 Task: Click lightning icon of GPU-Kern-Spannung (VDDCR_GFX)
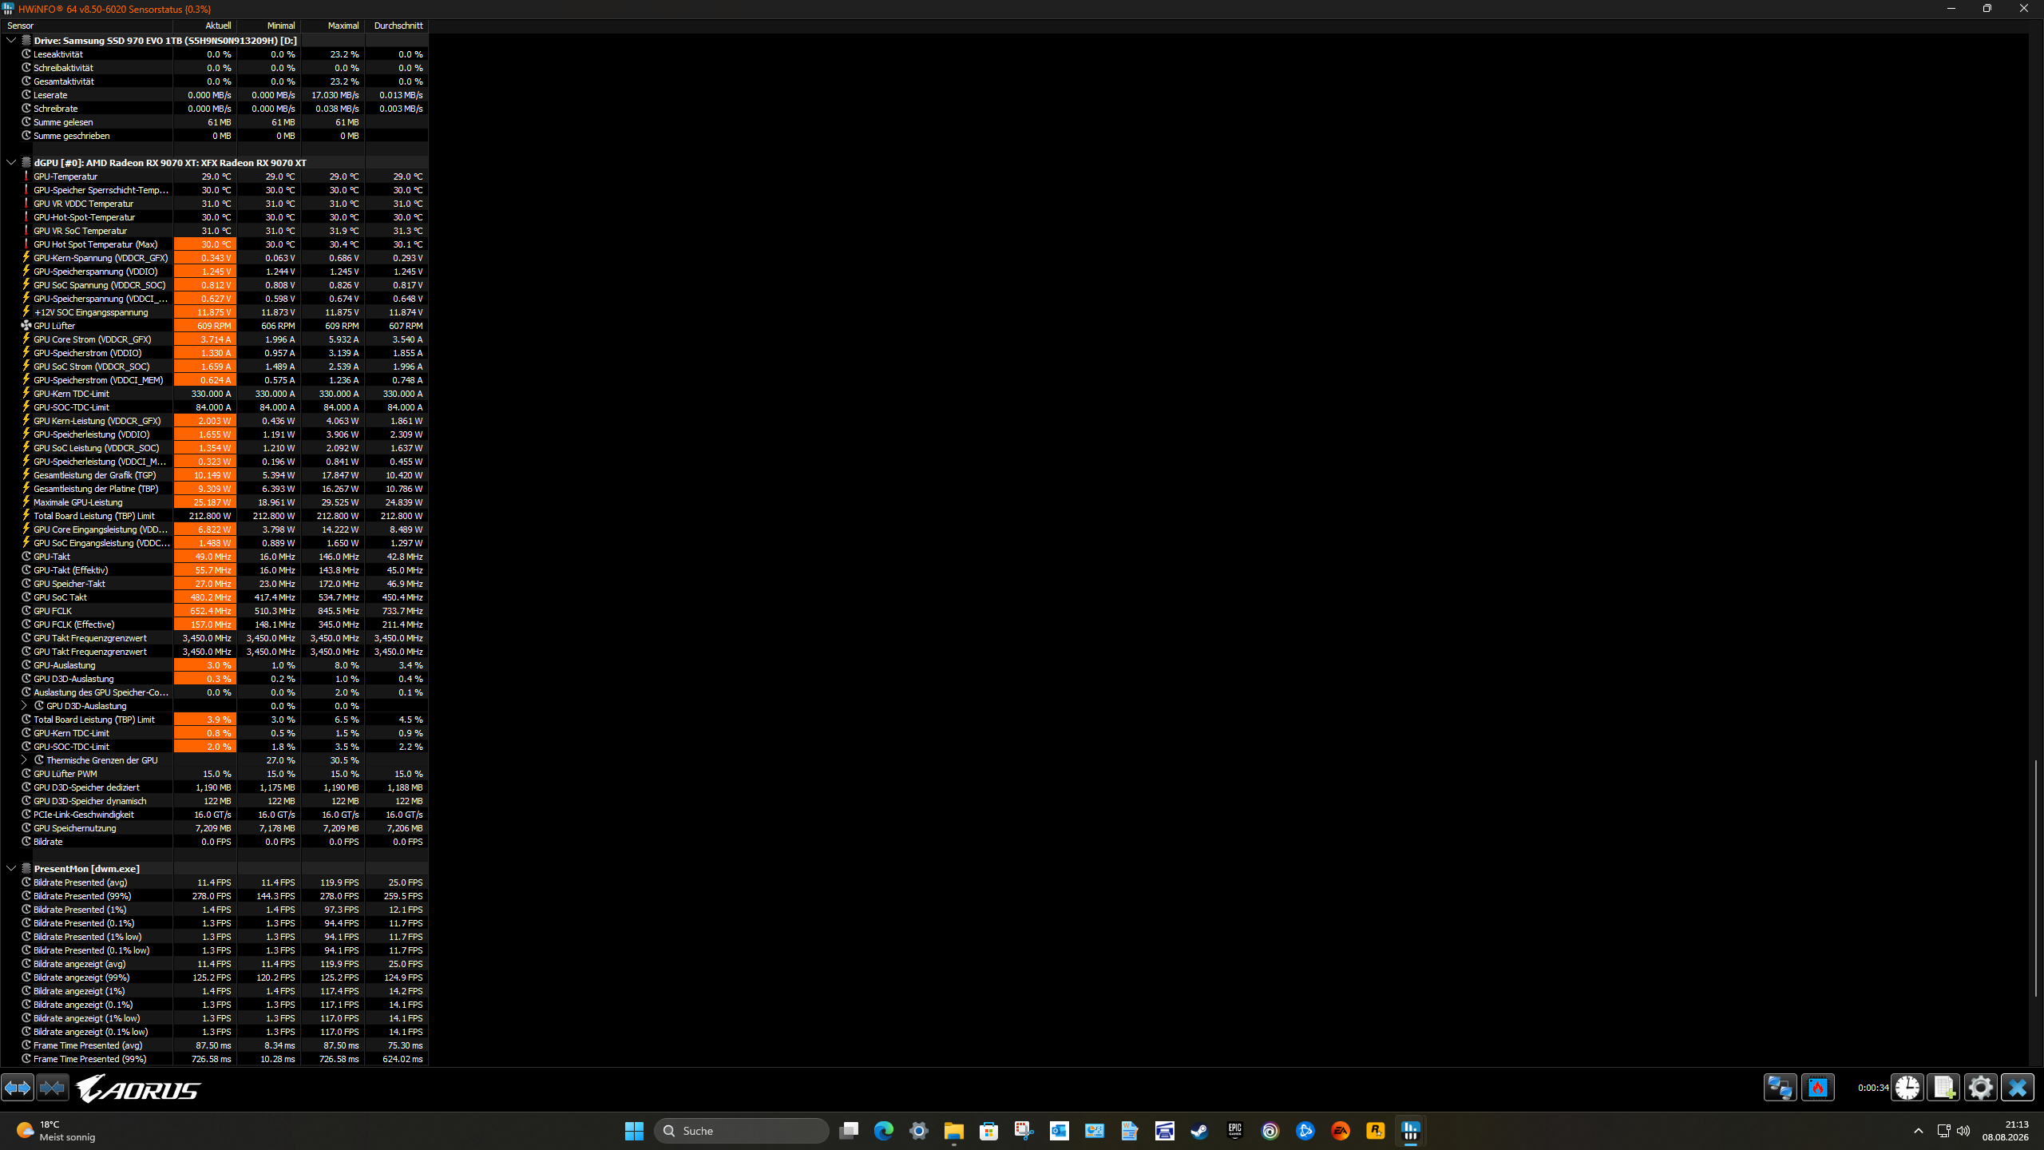[26, 257]
